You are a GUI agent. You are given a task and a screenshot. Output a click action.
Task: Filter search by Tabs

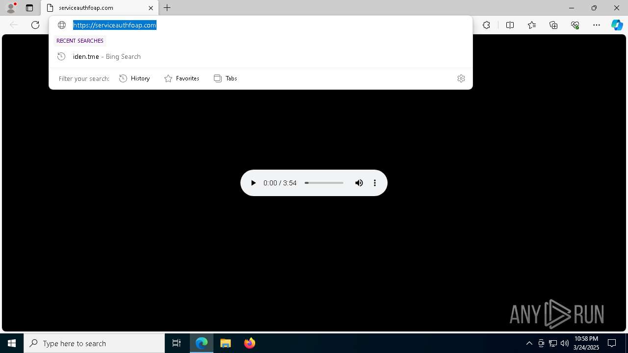tap(225, 78)
